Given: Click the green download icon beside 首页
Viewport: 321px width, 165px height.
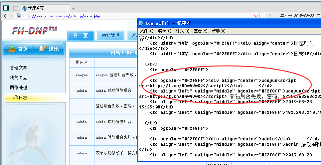Looking at the screenshot, I should (x=12, y=49).
